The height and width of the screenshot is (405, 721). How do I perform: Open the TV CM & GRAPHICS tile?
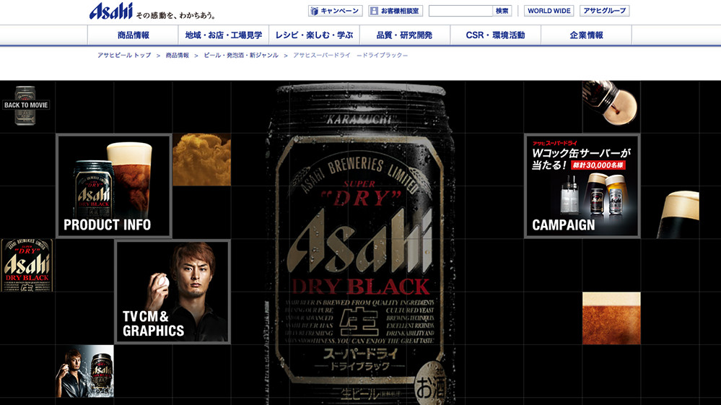(x=172, y=292)
